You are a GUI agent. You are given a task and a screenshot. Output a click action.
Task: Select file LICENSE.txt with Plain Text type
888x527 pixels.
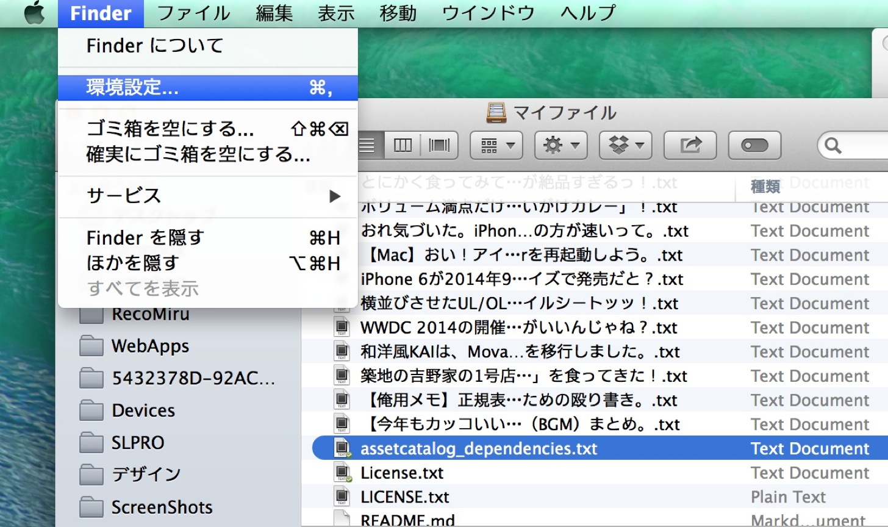pos(404,497)
